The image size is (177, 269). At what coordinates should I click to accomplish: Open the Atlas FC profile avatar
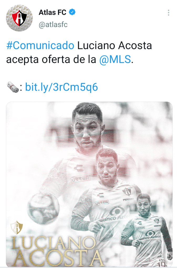(x=19, y=18)
